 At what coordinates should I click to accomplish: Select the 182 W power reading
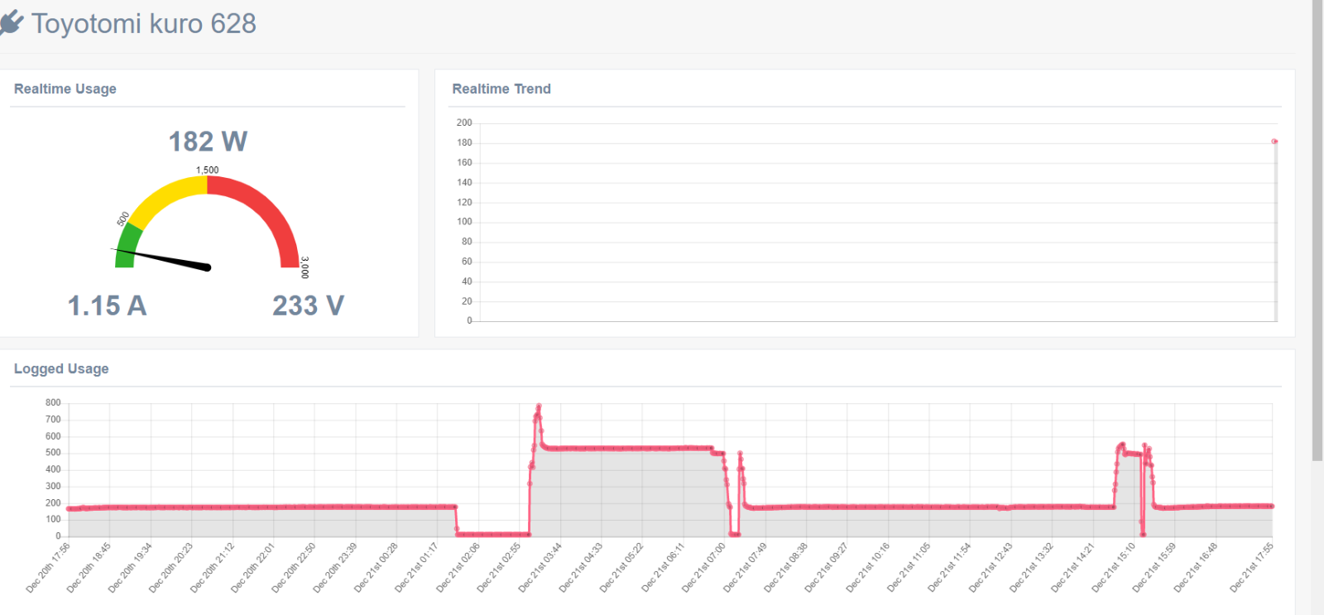click(208, 142)
